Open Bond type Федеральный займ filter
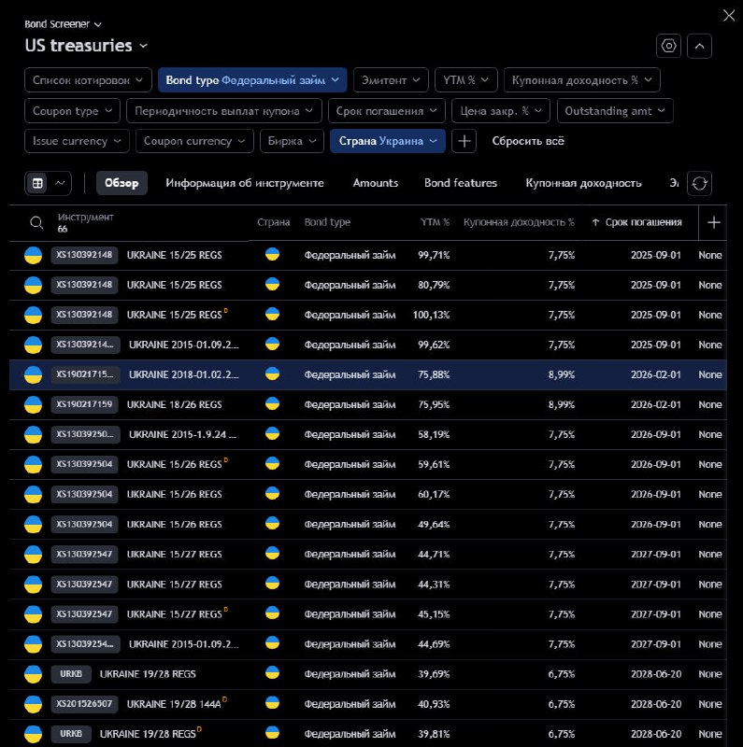Screen dimensions: 743x747 point(252,80)
